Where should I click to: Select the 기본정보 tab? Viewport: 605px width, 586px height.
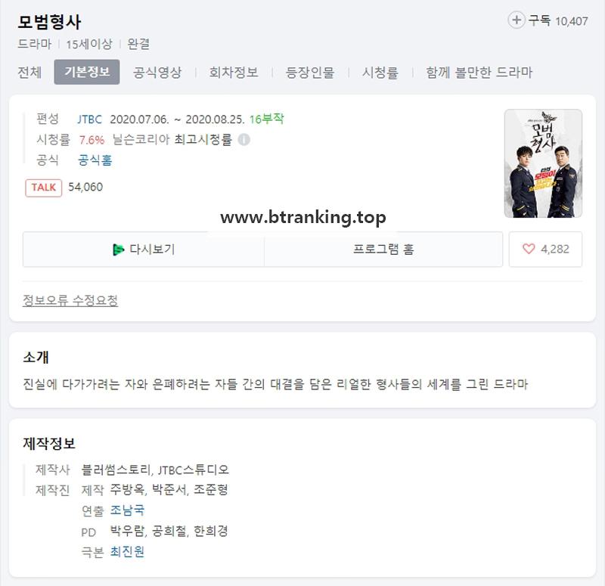[87, 72]
